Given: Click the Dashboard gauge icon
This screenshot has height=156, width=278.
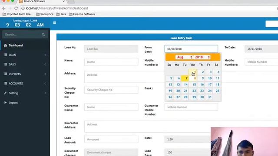Looking at the screenshot, I should point(5,45).
